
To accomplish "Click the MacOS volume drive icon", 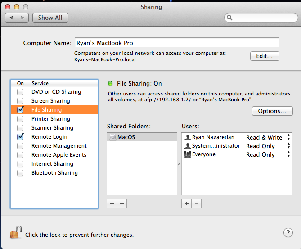I will click(112, 137).
